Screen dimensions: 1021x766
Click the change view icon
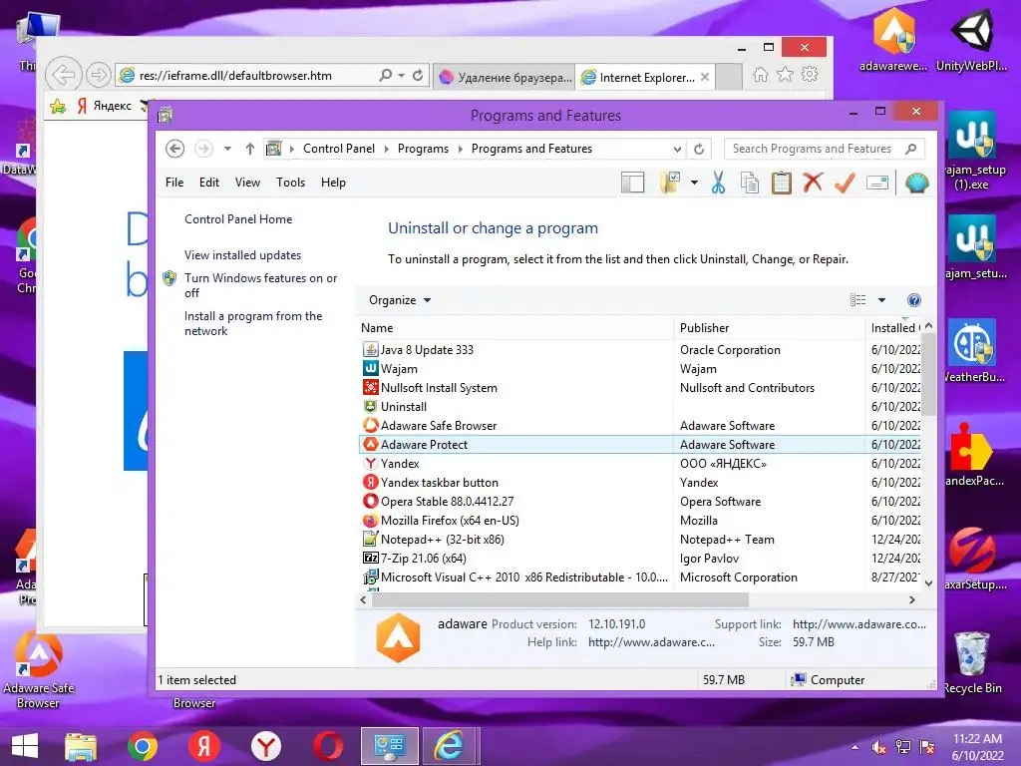858,300
